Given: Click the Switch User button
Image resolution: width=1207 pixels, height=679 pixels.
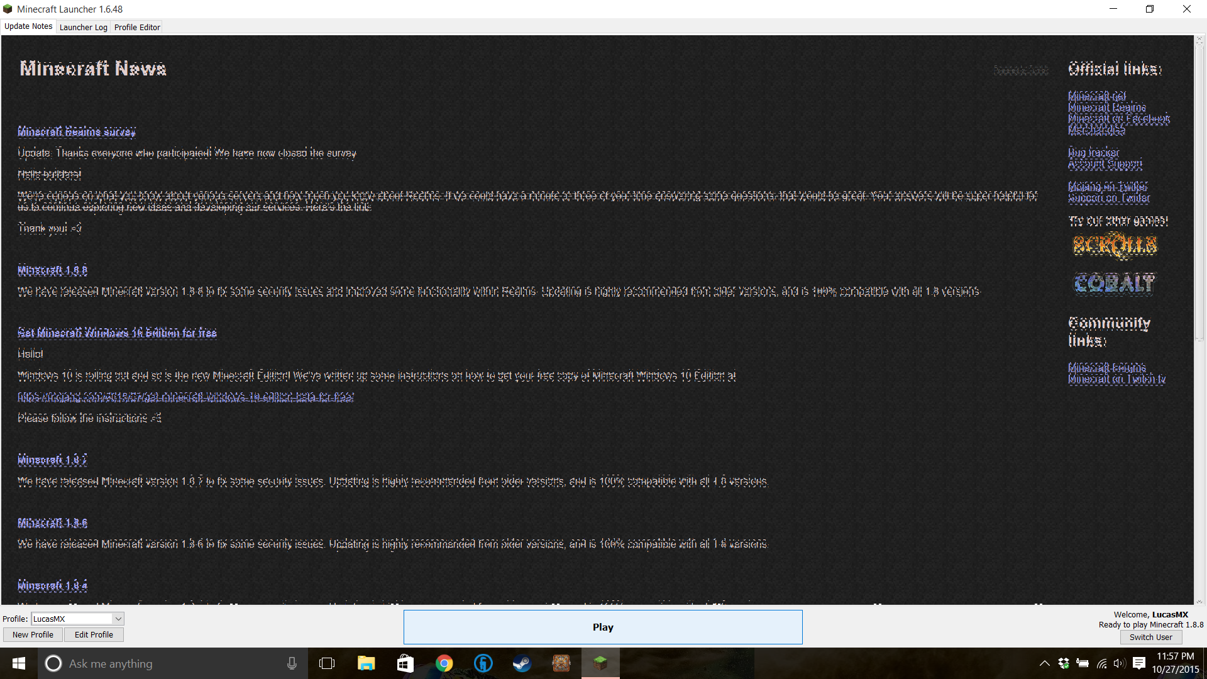Looking at the screenshot, I should (1150, 637).
